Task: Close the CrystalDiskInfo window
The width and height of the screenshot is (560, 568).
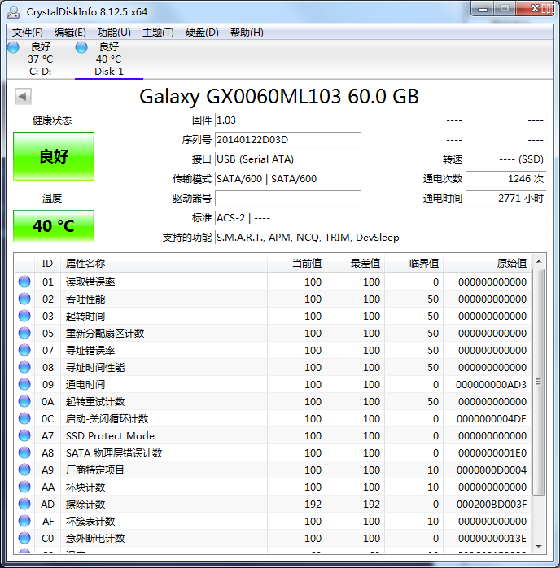Action: point(536,9)
